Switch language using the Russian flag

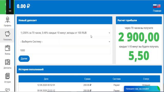point(155,6)
